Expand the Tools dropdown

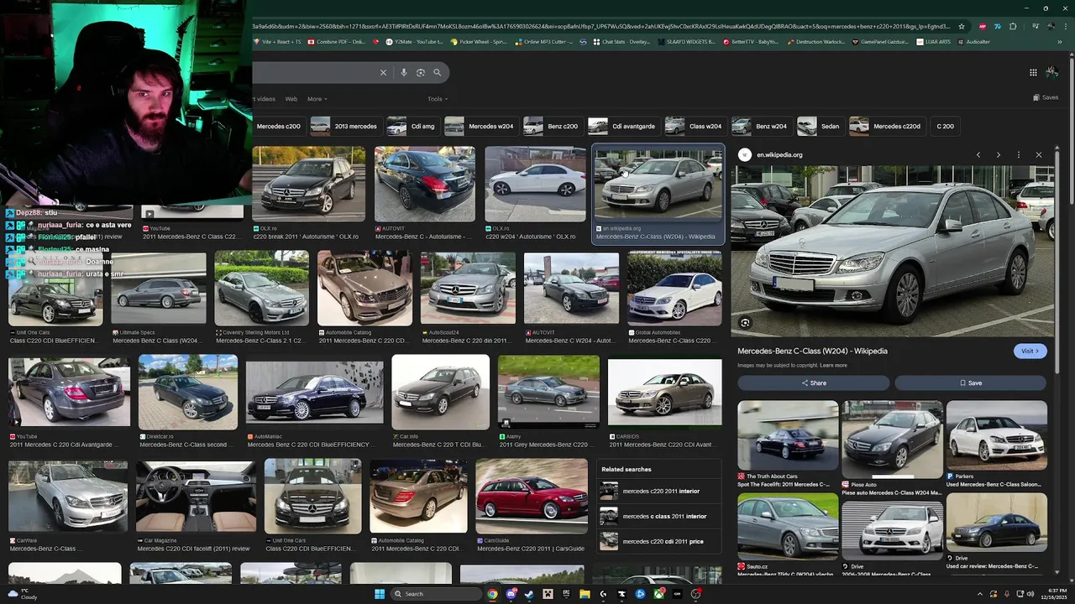(x=437, y=99)
